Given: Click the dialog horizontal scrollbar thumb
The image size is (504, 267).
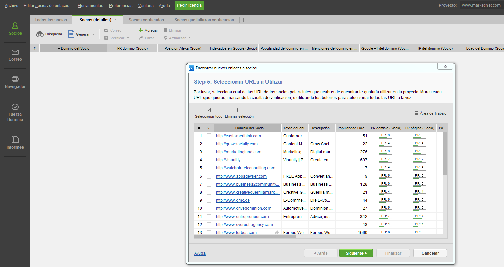Looking at the screenshot, I should (x=245, y=236).
